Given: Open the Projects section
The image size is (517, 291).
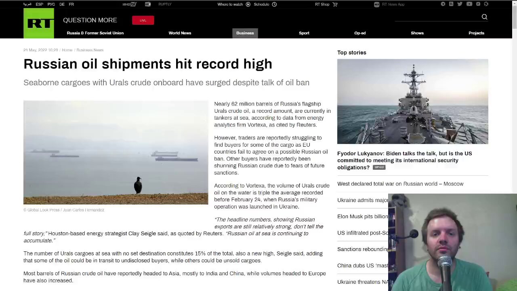Looking at the screenshot, I should click(x=476, y=33).
